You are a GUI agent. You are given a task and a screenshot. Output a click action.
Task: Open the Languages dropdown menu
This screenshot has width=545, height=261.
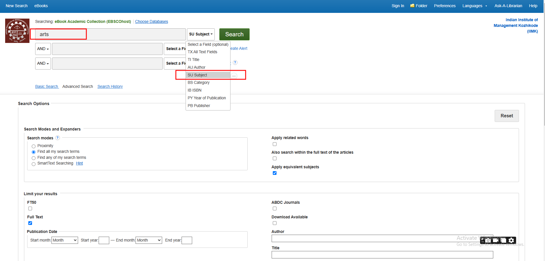click(474, 6)
